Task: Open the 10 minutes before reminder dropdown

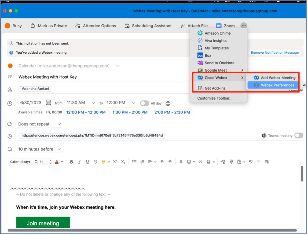Action: (40, 149)
